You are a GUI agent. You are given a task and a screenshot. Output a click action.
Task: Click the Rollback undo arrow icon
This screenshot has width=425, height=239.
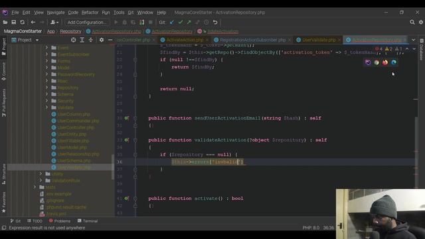point(215,22)
